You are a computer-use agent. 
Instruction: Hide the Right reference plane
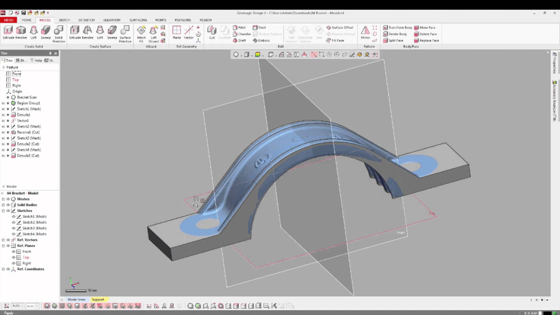(14, 263)
